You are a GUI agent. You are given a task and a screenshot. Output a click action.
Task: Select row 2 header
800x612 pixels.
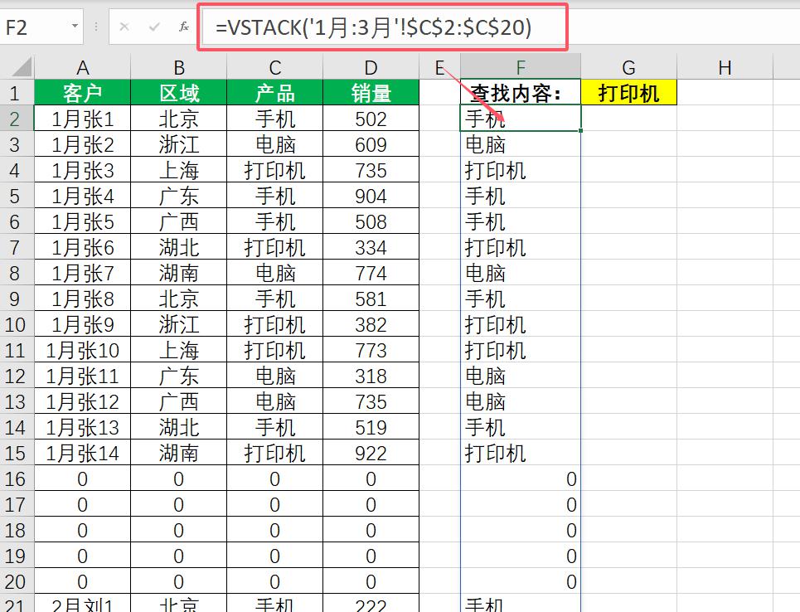[17, 119]
